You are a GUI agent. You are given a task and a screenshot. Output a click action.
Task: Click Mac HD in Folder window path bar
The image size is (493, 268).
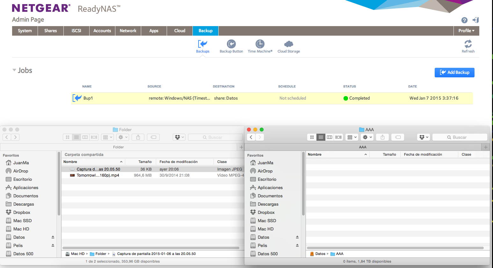click(x=75, y=254)
